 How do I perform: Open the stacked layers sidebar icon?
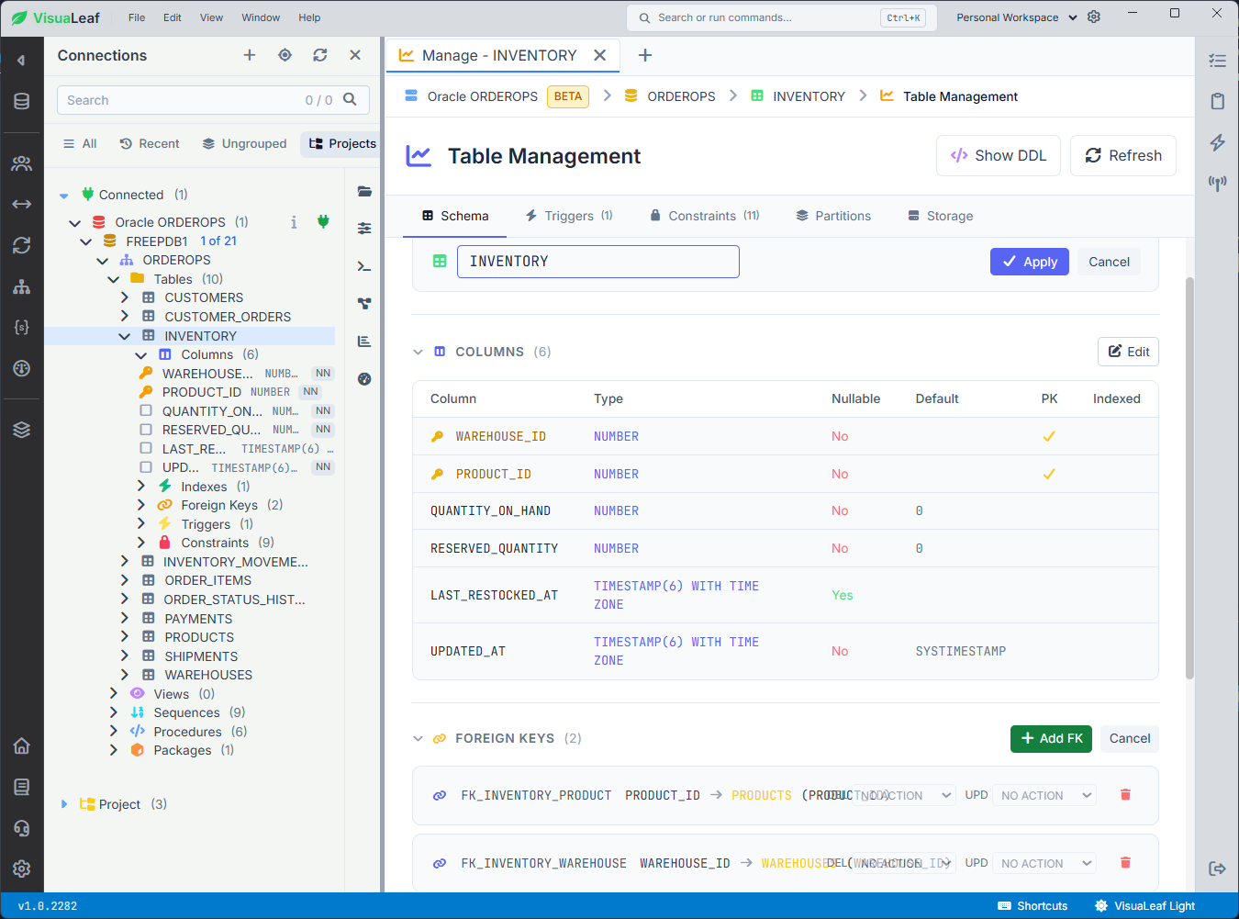pyautogui.click(x=21, y=429)
